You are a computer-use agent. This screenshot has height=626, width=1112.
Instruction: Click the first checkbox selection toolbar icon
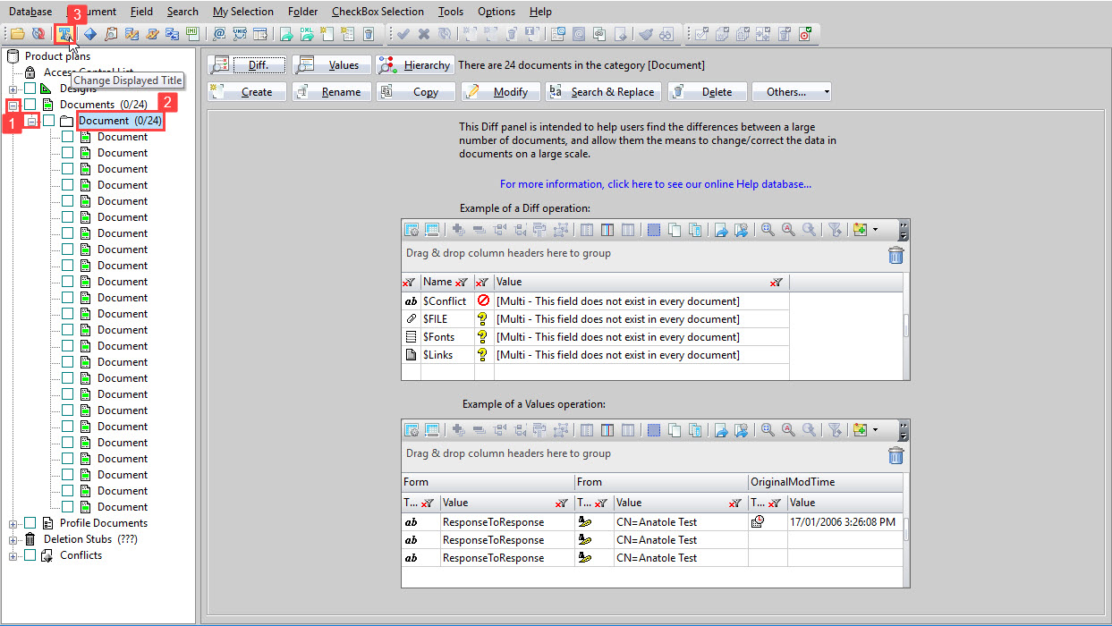tap(702, 34)
